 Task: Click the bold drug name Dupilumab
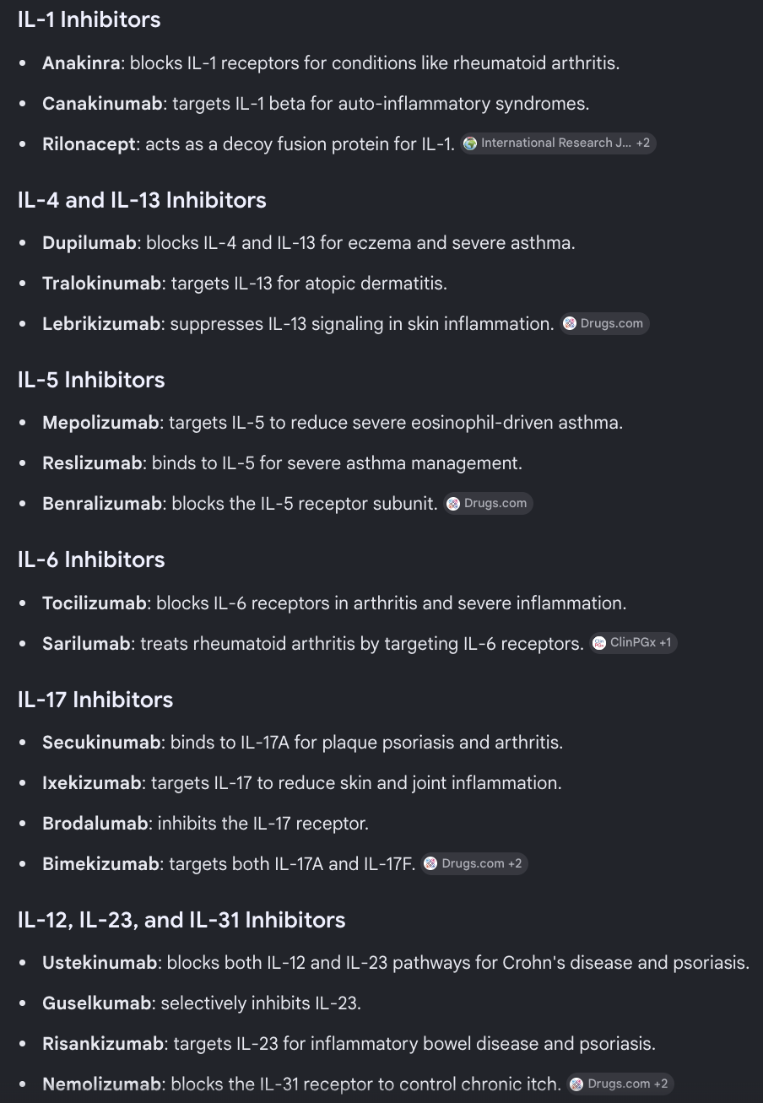[x=89, y=243]
